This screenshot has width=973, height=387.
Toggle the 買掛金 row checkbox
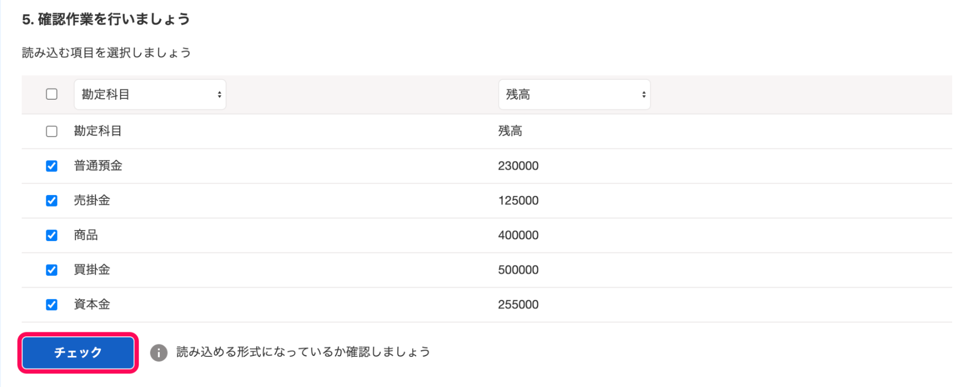pos(52,270)
